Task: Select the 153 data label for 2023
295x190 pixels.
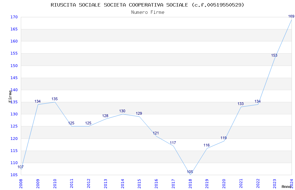Action: (274, 55)
